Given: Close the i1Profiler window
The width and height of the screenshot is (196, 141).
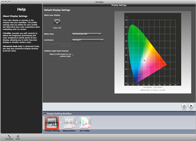Looking at the screenshot, I should 3,2.
